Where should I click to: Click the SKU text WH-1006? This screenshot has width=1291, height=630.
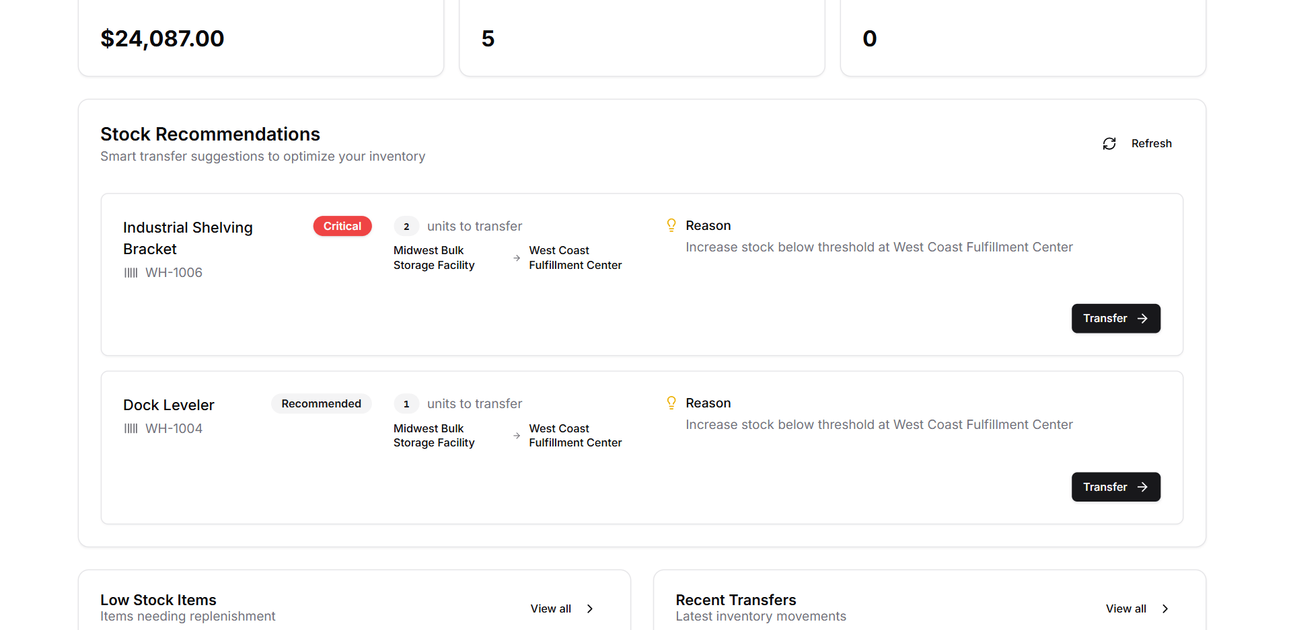[174, 273]
